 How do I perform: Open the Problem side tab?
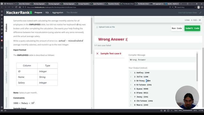coord(6,28)
